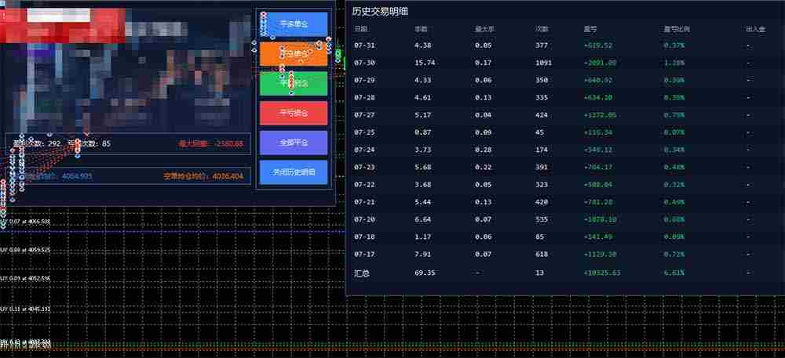Click total profit +10325.63 in the 汇总 row

point(602,273)
